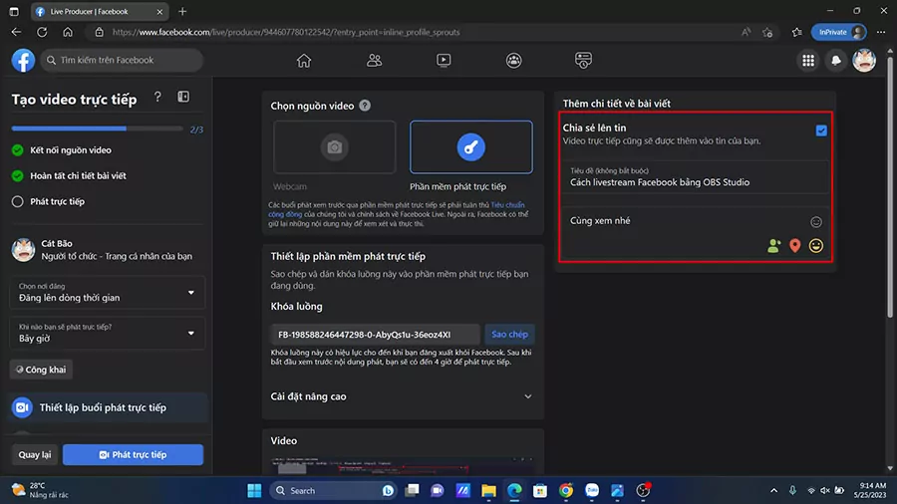Open Google Chrome from taskbar
The image size is (897, 504).
(x=566, y=490)
